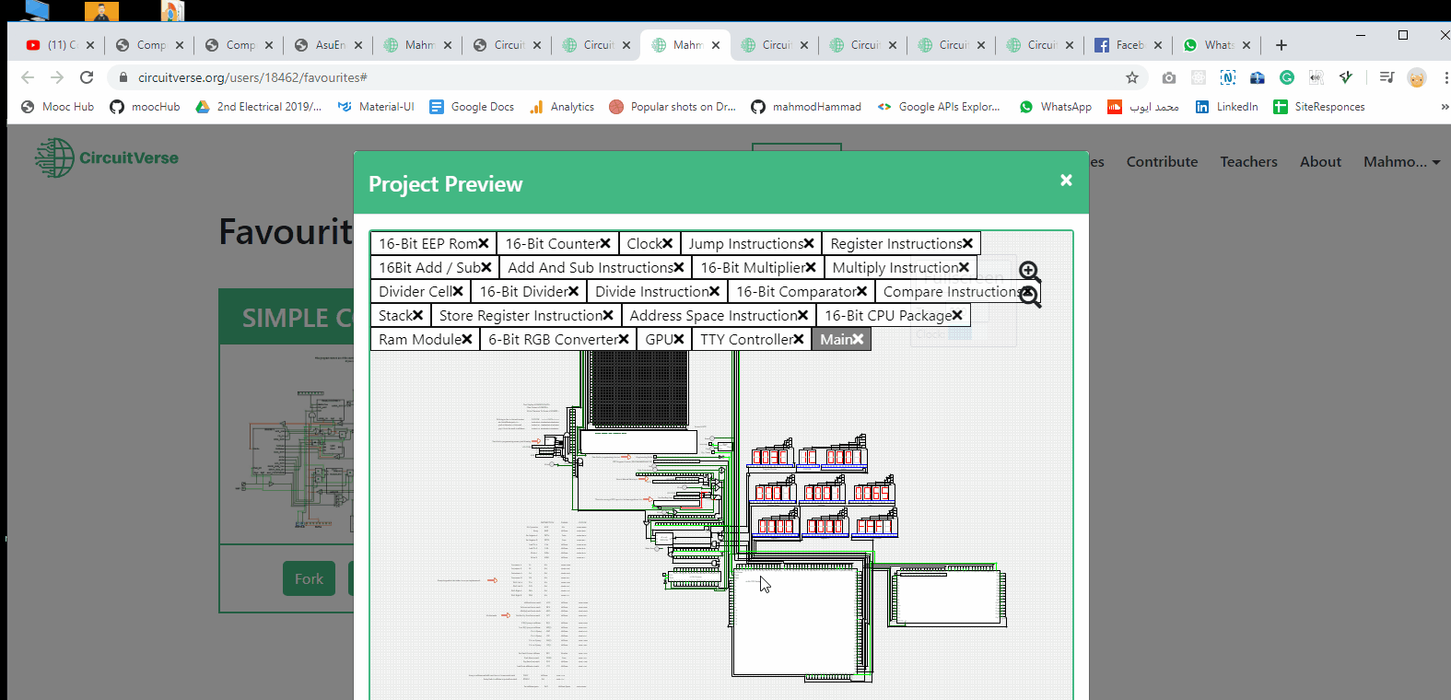This screenshot has height=700, width=1451.
Task: Close the 16-Bit Comparator circuit tab
Action: coord(862,291)
